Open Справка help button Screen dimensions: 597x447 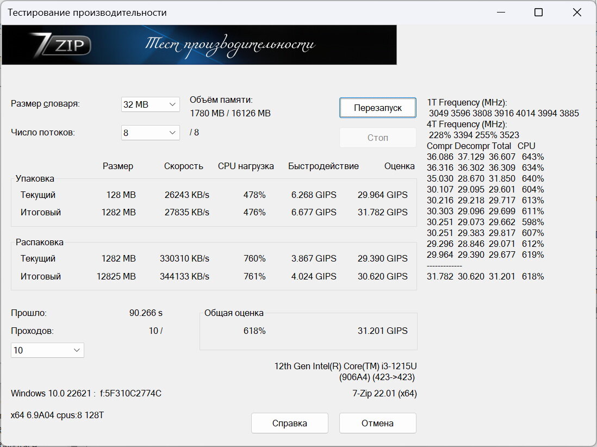(290, 423)
